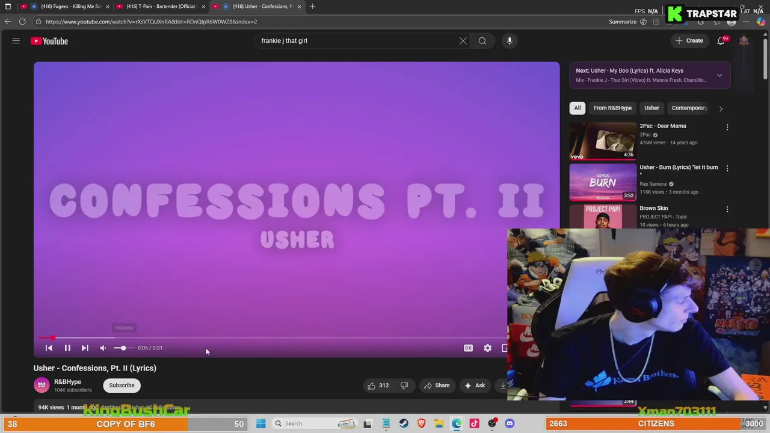The image size is (770, 433).
Task: Open 2Pac - Dear Mama thumbnail
Action: tap(603, 141)
